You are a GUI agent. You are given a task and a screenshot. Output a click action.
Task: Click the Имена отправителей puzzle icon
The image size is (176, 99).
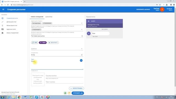tap(2, 33)
